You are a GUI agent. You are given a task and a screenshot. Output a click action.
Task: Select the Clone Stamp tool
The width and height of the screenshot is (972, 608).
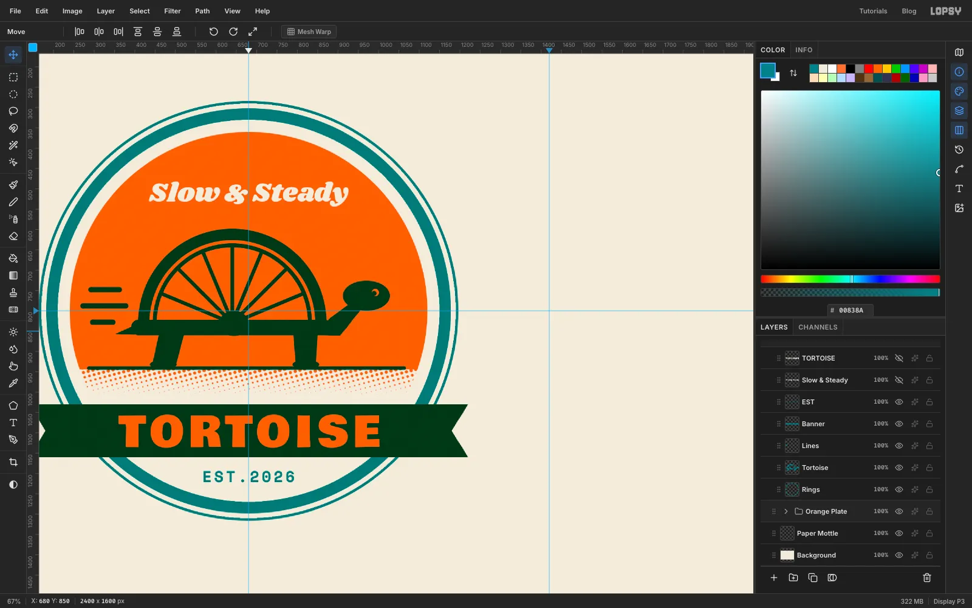[x=13, y=292]
